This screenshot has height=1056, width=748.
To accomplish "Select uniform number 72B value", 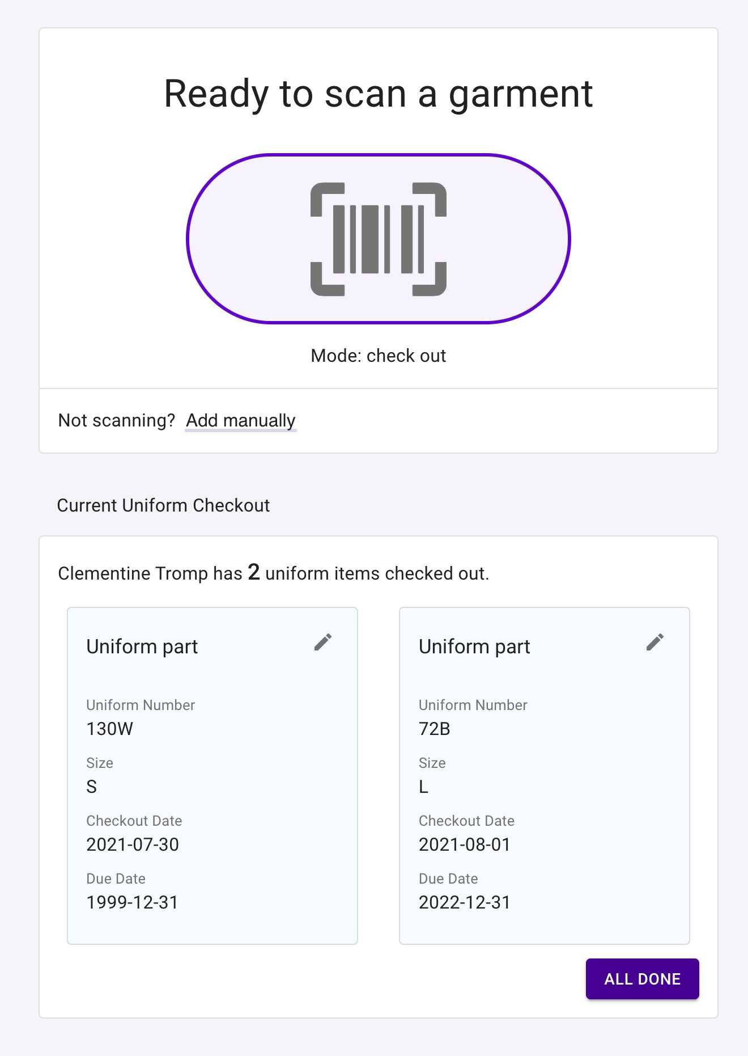I will click(434, 729).
